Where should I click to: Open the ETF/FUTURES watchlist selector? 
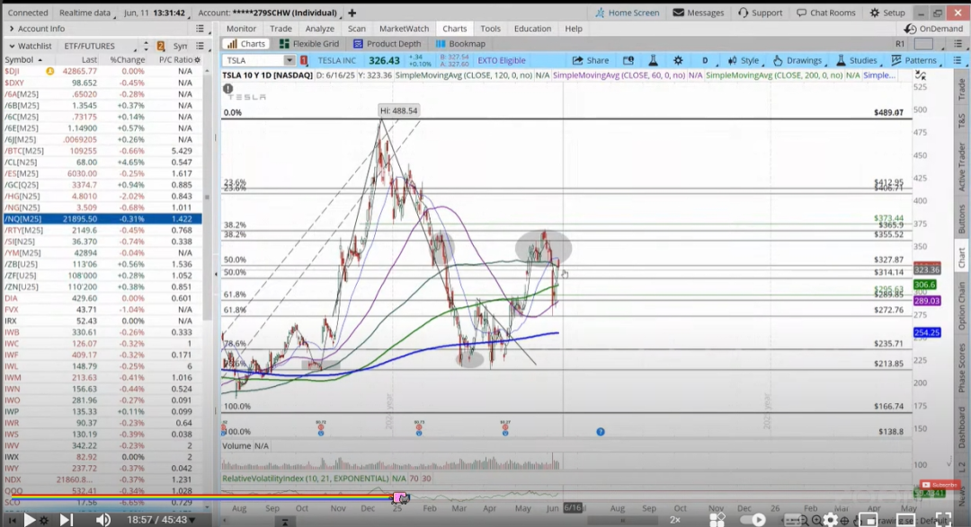coord(99,46)
